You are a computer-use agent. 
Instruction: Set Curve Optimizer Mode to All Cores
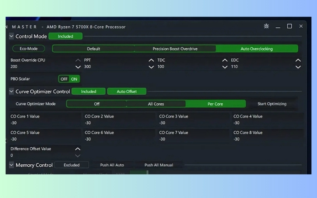click(x=156, y=104)
